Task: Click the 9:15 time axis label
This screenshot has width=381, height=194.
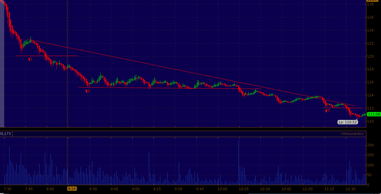Action: click(157, 189)
